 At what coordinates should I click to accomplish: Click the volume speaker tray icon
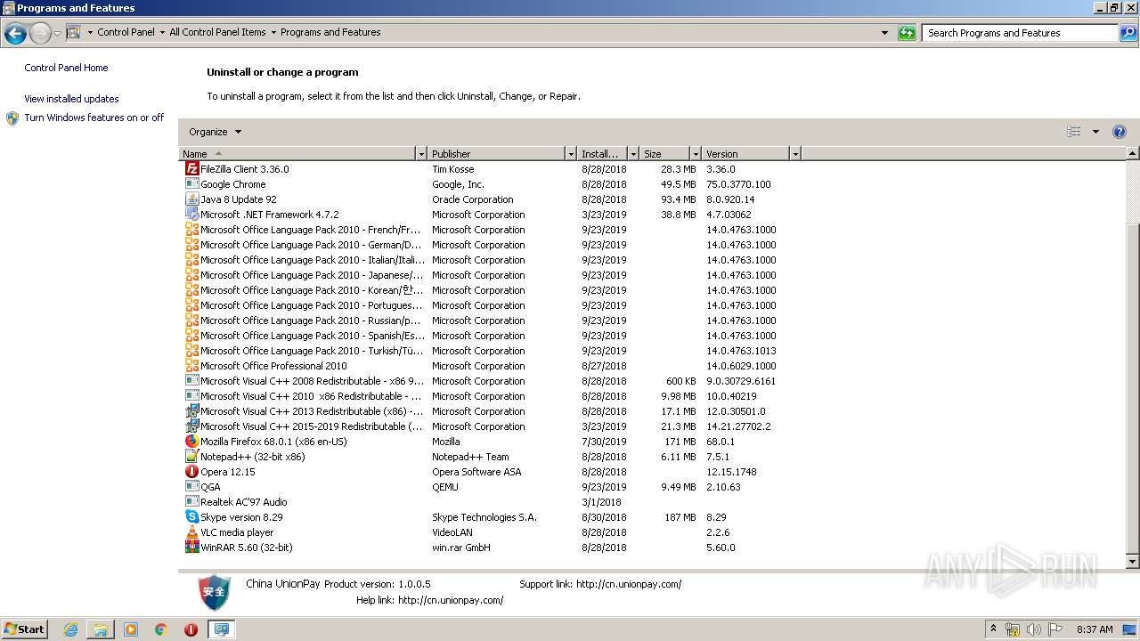pyautogui.click(x=1033, y=629)
